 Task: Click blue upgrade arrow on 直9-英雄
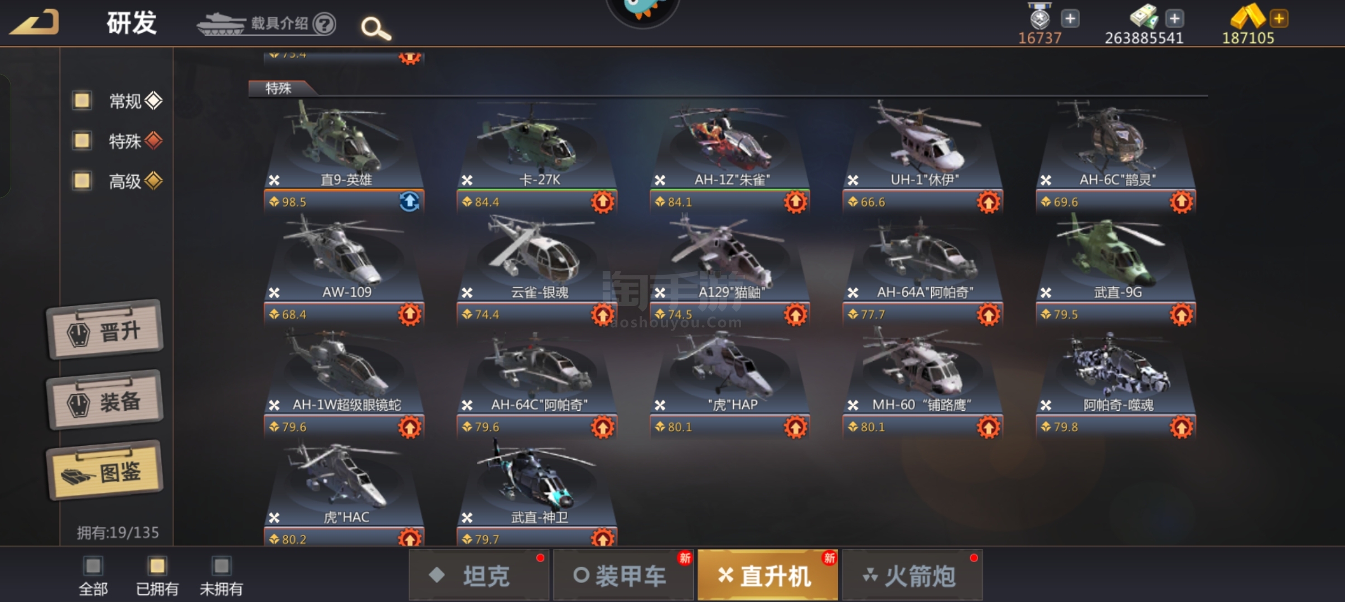point(410,202)
